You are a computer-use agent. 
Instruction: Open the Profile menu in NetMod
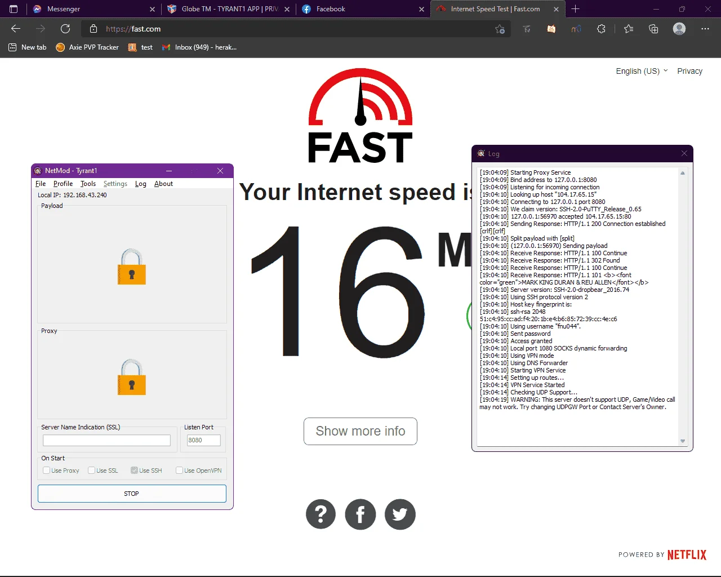click(63, 184)
